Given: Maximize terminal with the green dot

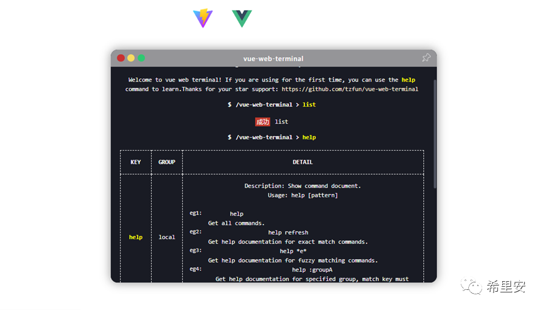Looking at the screenshot, I should pos(141,58).
